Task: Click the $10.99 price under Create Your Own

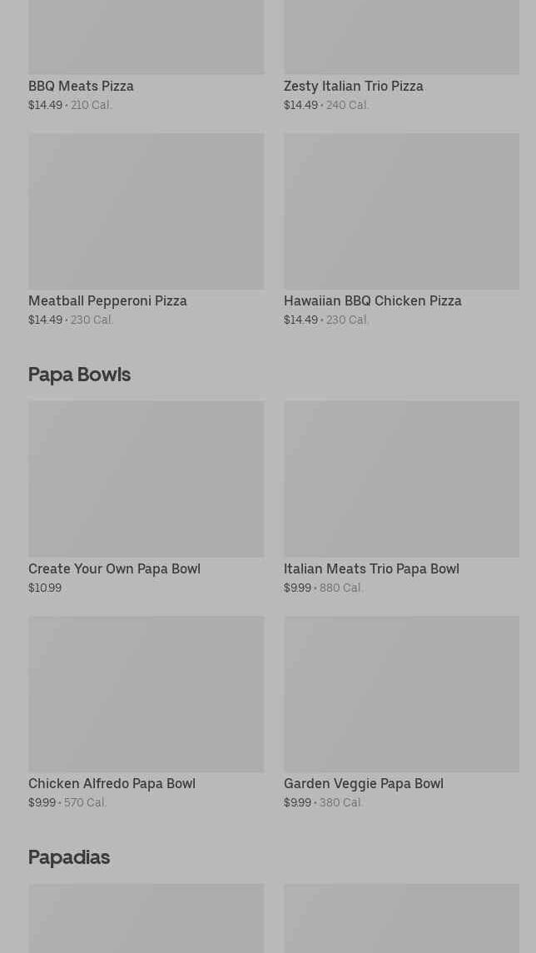Action: (45, 588)
